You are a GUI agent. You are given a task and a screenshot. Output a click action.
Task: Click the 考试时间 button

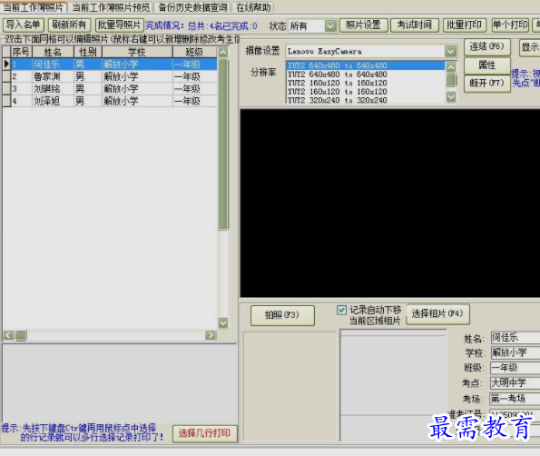[x=414, y=25]
